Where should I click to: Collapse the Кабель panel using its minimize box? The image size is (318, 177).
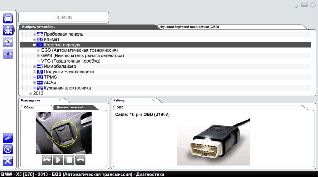(153, 100)
